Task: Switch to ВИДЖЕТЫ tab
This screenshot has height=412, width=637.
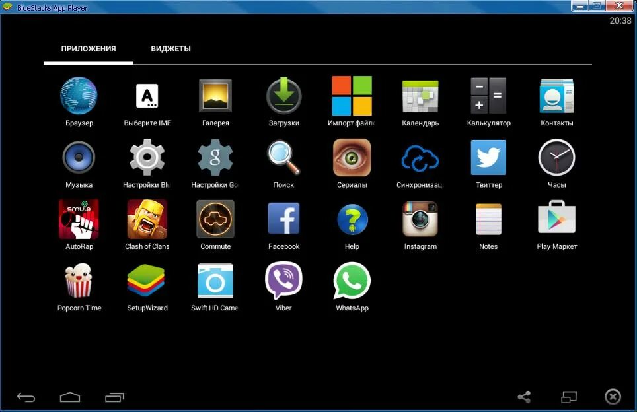Action: [x=170, y=49]
